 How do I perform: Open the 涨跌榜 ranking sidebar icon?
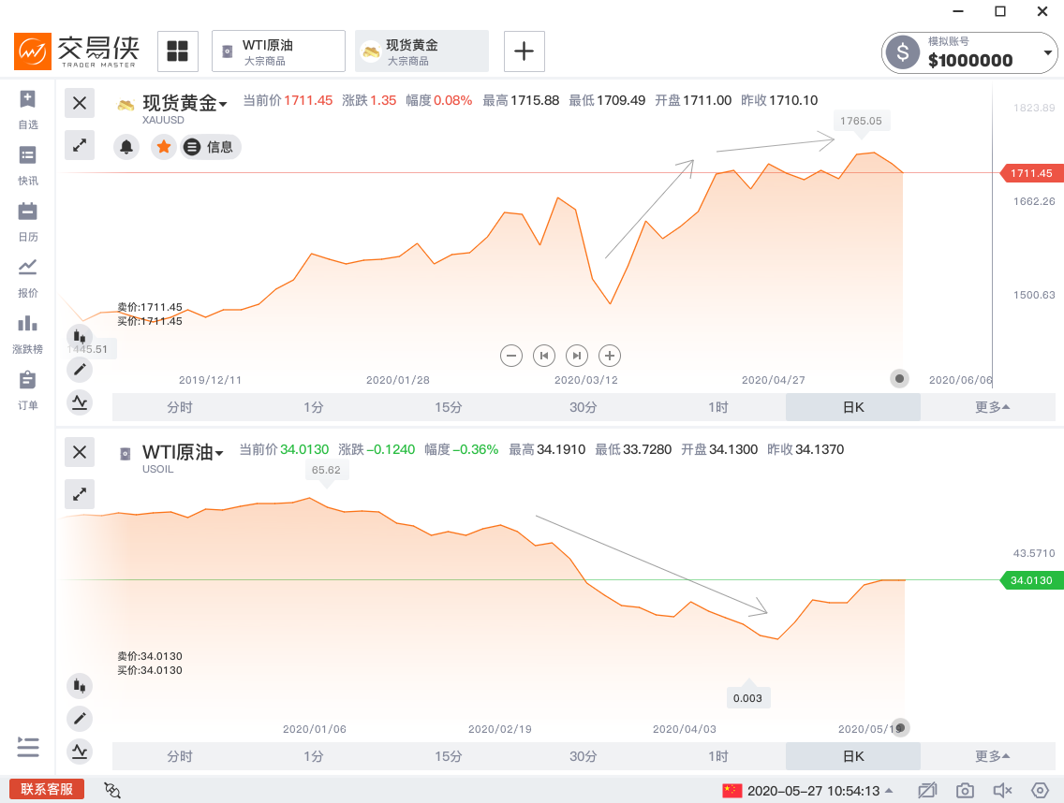point(27,332)
